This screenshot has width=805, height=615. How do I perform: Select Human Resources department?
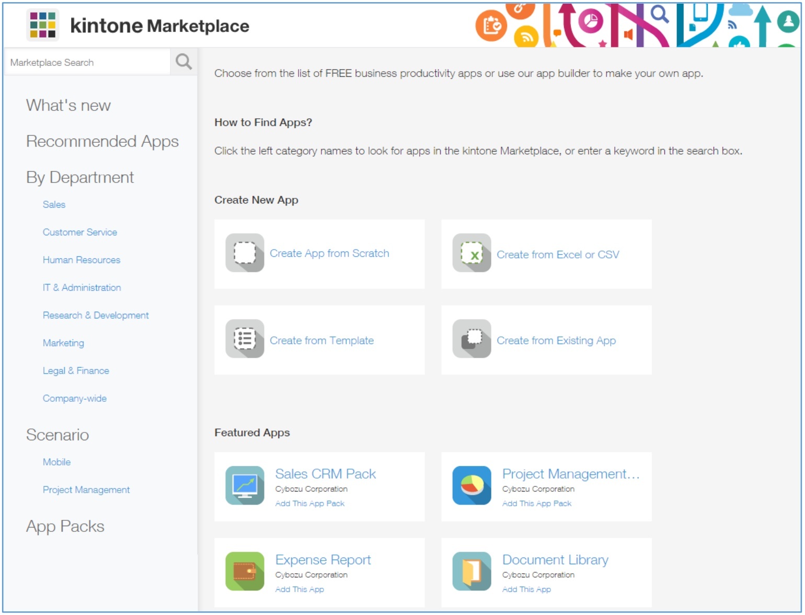[x=82, y=260]
